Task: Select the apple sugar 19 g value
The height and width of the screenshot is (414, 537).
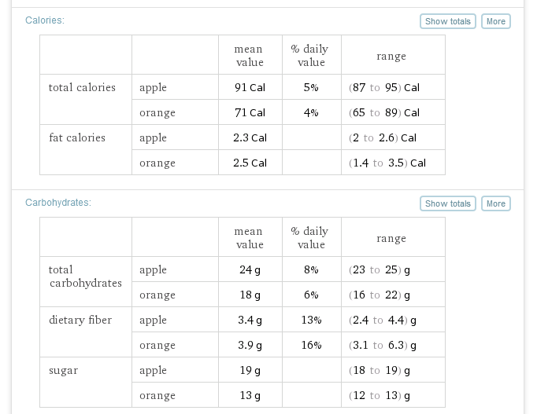Action: [250, 370]
